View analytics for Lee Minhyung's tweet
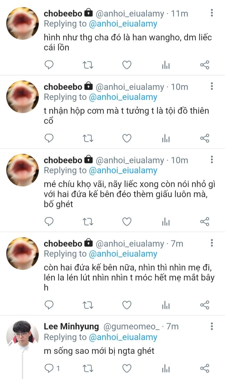 166,368
